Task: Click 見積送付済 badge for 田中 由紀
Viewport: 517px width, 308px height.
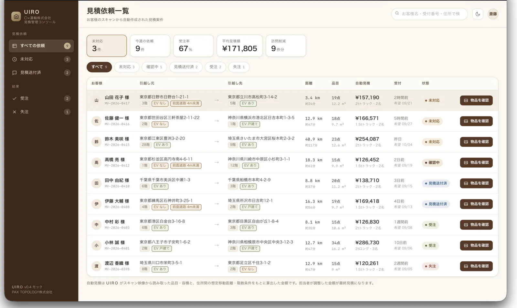Action: pyautogui.click(x=436, y=183)
